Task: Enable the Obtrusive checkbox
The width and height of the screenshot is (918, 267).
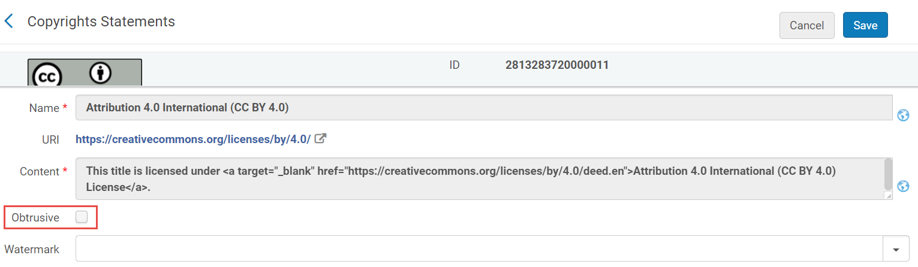Action: (x=82, y=217)
